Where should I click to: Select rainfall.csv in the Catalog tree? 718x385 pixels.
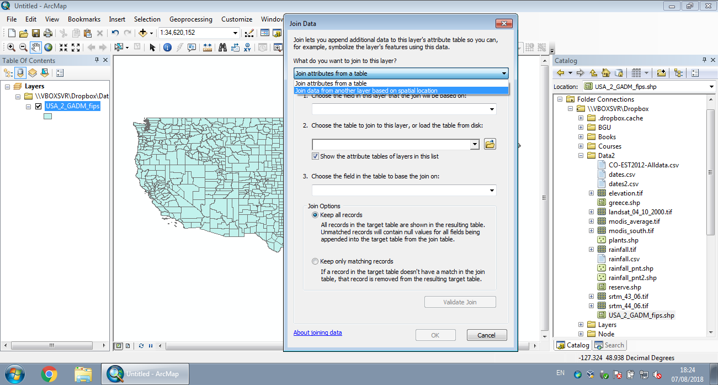coord(624,259)
